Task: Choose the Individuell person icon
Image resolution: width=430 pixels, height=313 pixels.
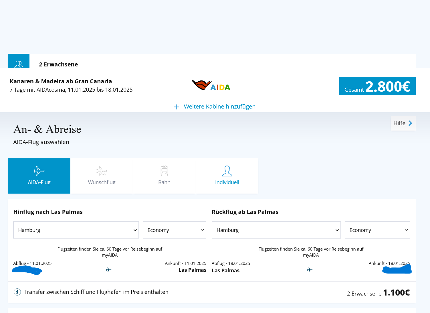Action: [x=227, y=171]
